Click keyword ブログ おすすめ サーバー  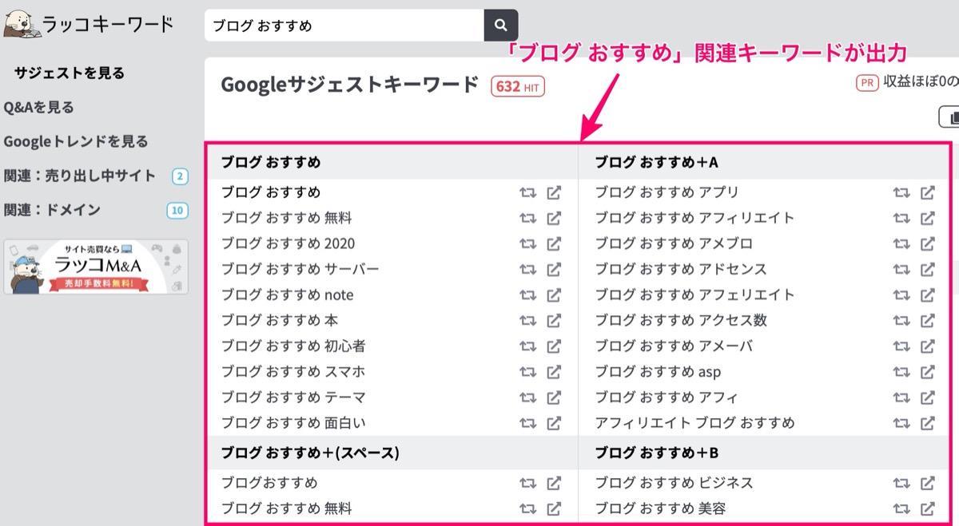[x=300, y=269]
